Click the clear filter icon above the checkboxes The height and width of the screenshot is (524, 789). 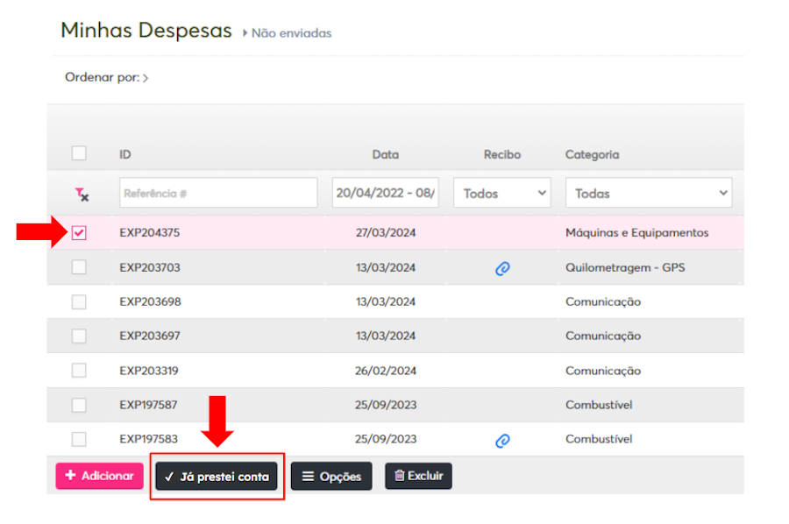pos(80,194)
